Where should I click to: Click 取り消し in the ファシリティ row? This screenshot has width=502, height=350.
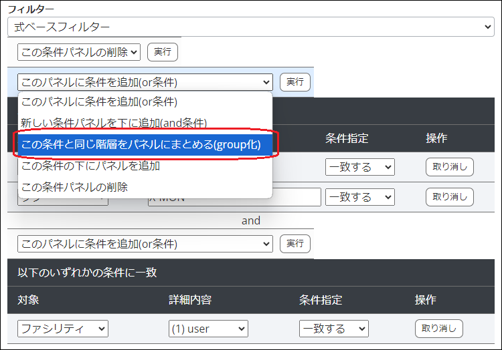(x=438, y=329)
